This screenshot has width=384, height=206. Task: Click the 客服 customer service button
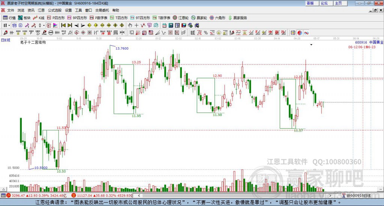(312, 3)
